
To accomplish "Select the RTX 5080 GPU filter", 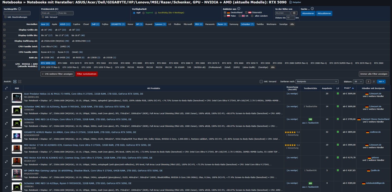I will point(63,63).
